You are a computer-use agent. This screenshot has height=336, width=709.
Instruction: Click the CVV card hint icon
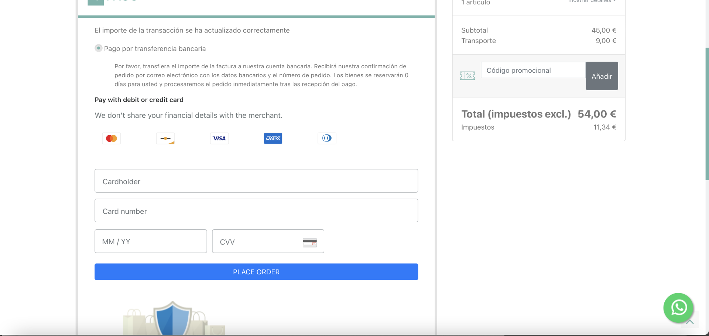[x=310, y=243]
